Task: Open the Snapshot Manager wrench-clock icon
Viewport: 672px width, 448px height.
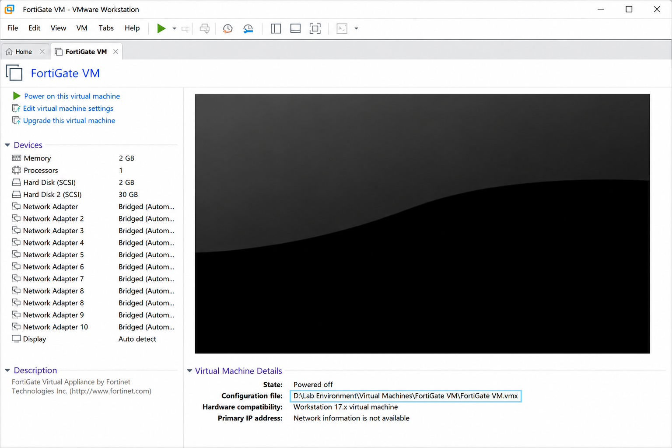Action: click(248, 28)
